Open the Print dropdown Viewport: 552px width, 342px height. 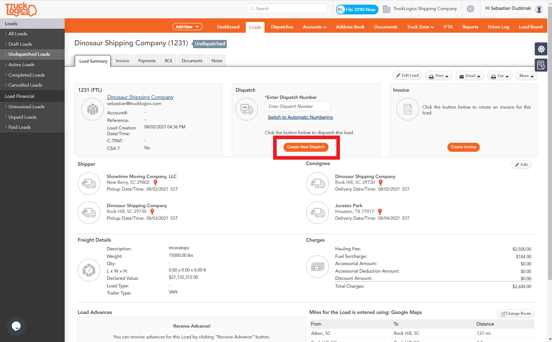pos(439,76)
